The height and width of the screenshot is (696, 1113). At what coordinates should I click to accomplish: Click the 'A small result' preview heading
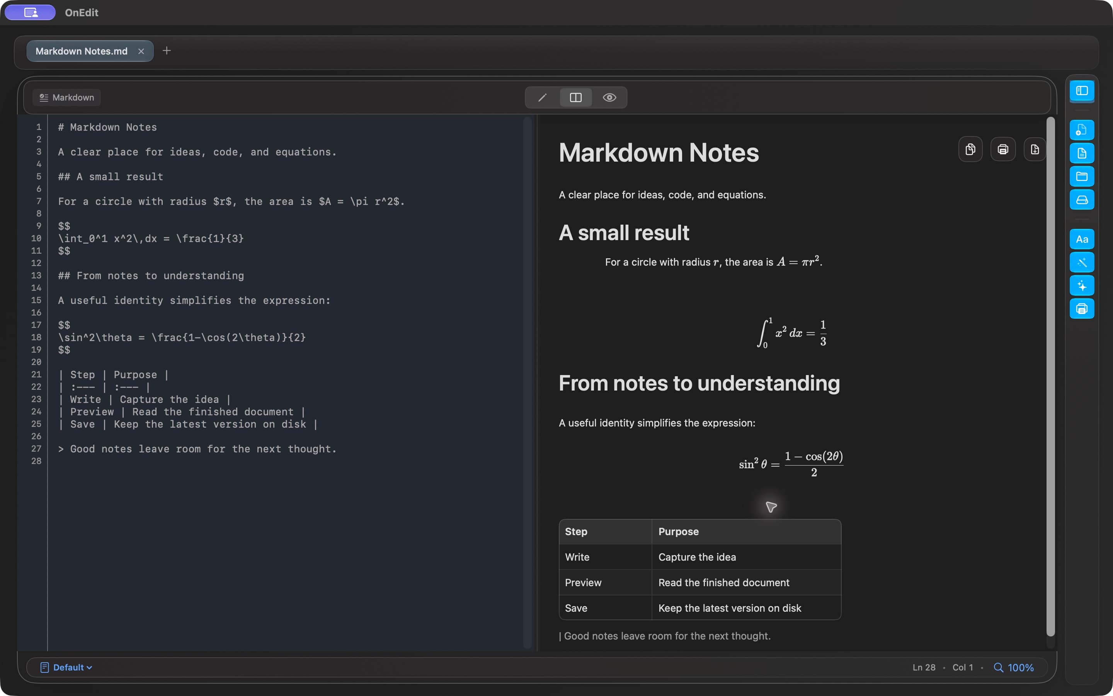(x=624, y=233)
